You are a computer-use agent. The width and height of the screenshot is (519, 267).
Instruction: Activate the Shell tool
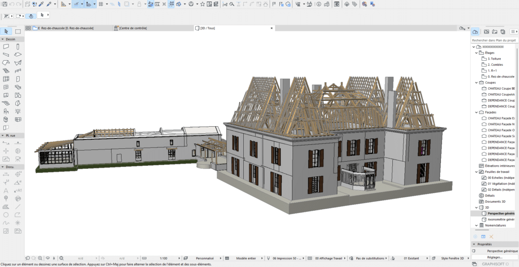tap(18, 63)
